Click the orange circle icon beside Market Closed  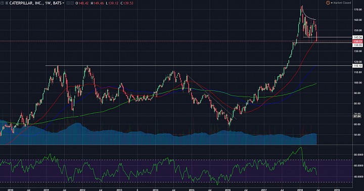(328, 3)
